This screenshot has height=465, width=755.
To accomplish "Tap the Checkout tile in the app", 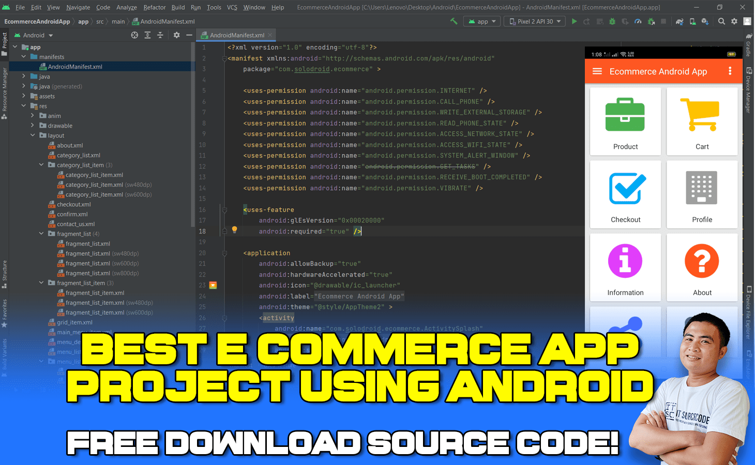I will coord(625,194).
